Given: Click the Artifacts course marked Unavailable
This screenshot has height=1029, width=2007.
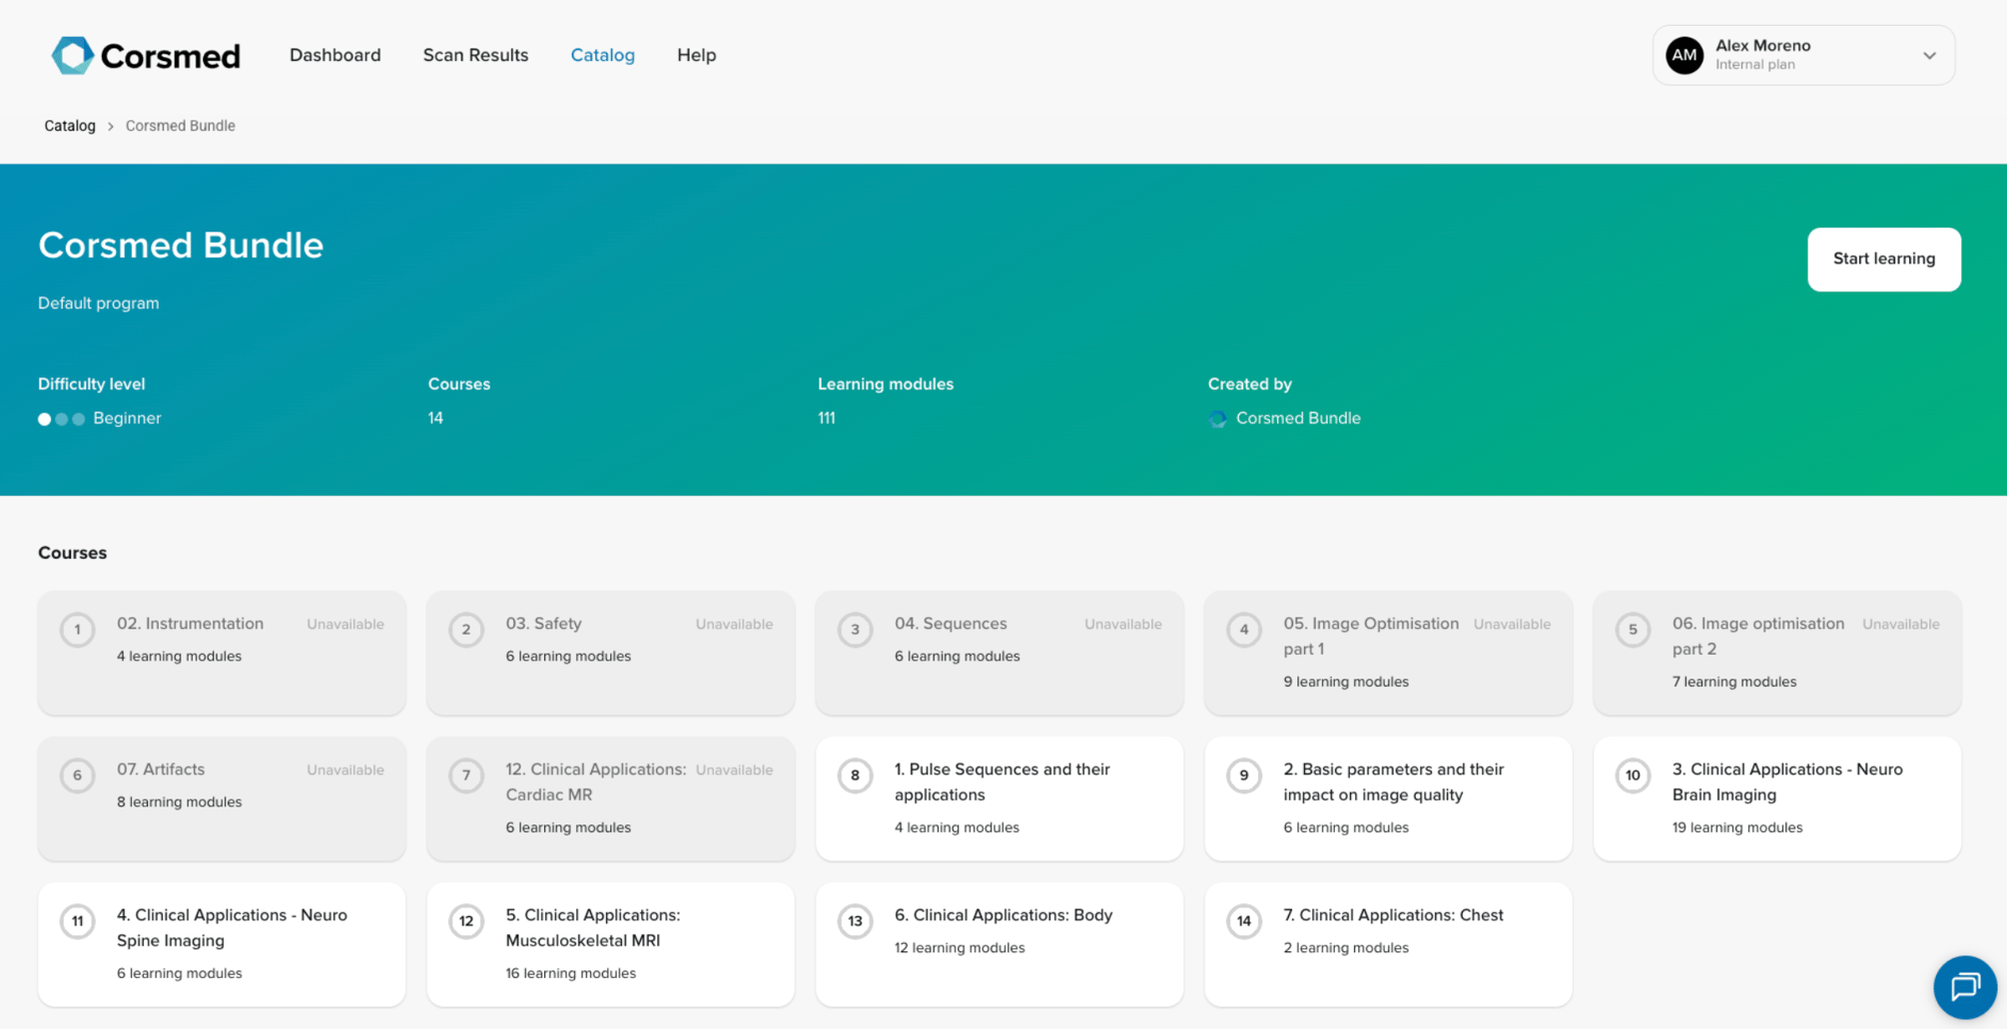Looking at the screenshot, I should (221, 798).
